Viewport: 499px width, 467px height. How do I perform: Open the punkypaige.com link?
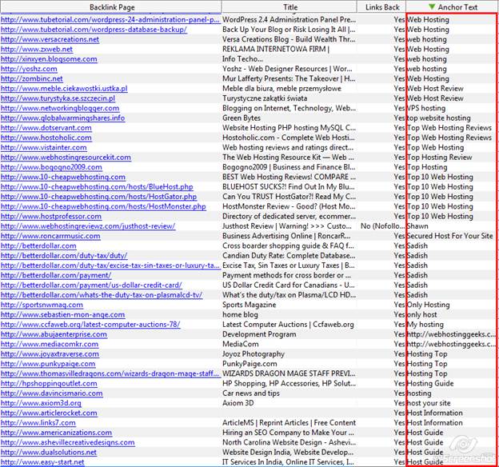(48, 364)
